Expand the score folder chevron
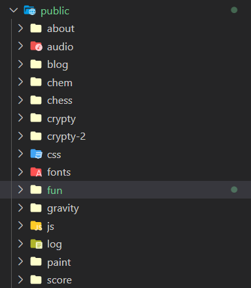This screenshot has height=288, width=251. [20, 280]
